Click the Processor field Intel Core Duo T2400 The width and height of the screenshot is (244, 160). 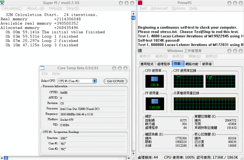click(92, 109)
